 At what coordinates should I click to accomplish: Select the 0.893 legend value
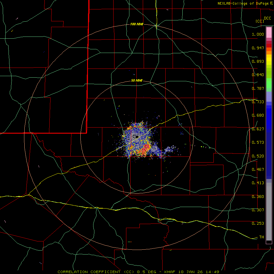tap(258, 61)
